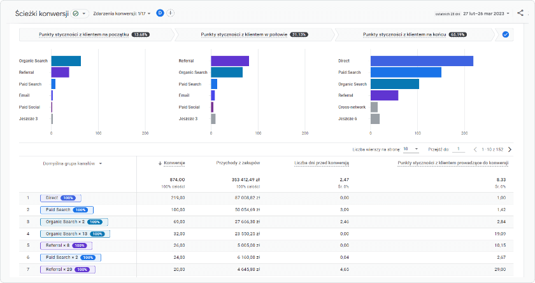Click the green checkmark status icon
The image size is (535, 283).
click(76, 13)
